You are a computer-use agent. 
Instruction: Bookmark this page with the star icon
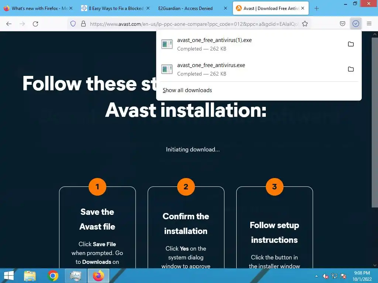click(305, 24)
